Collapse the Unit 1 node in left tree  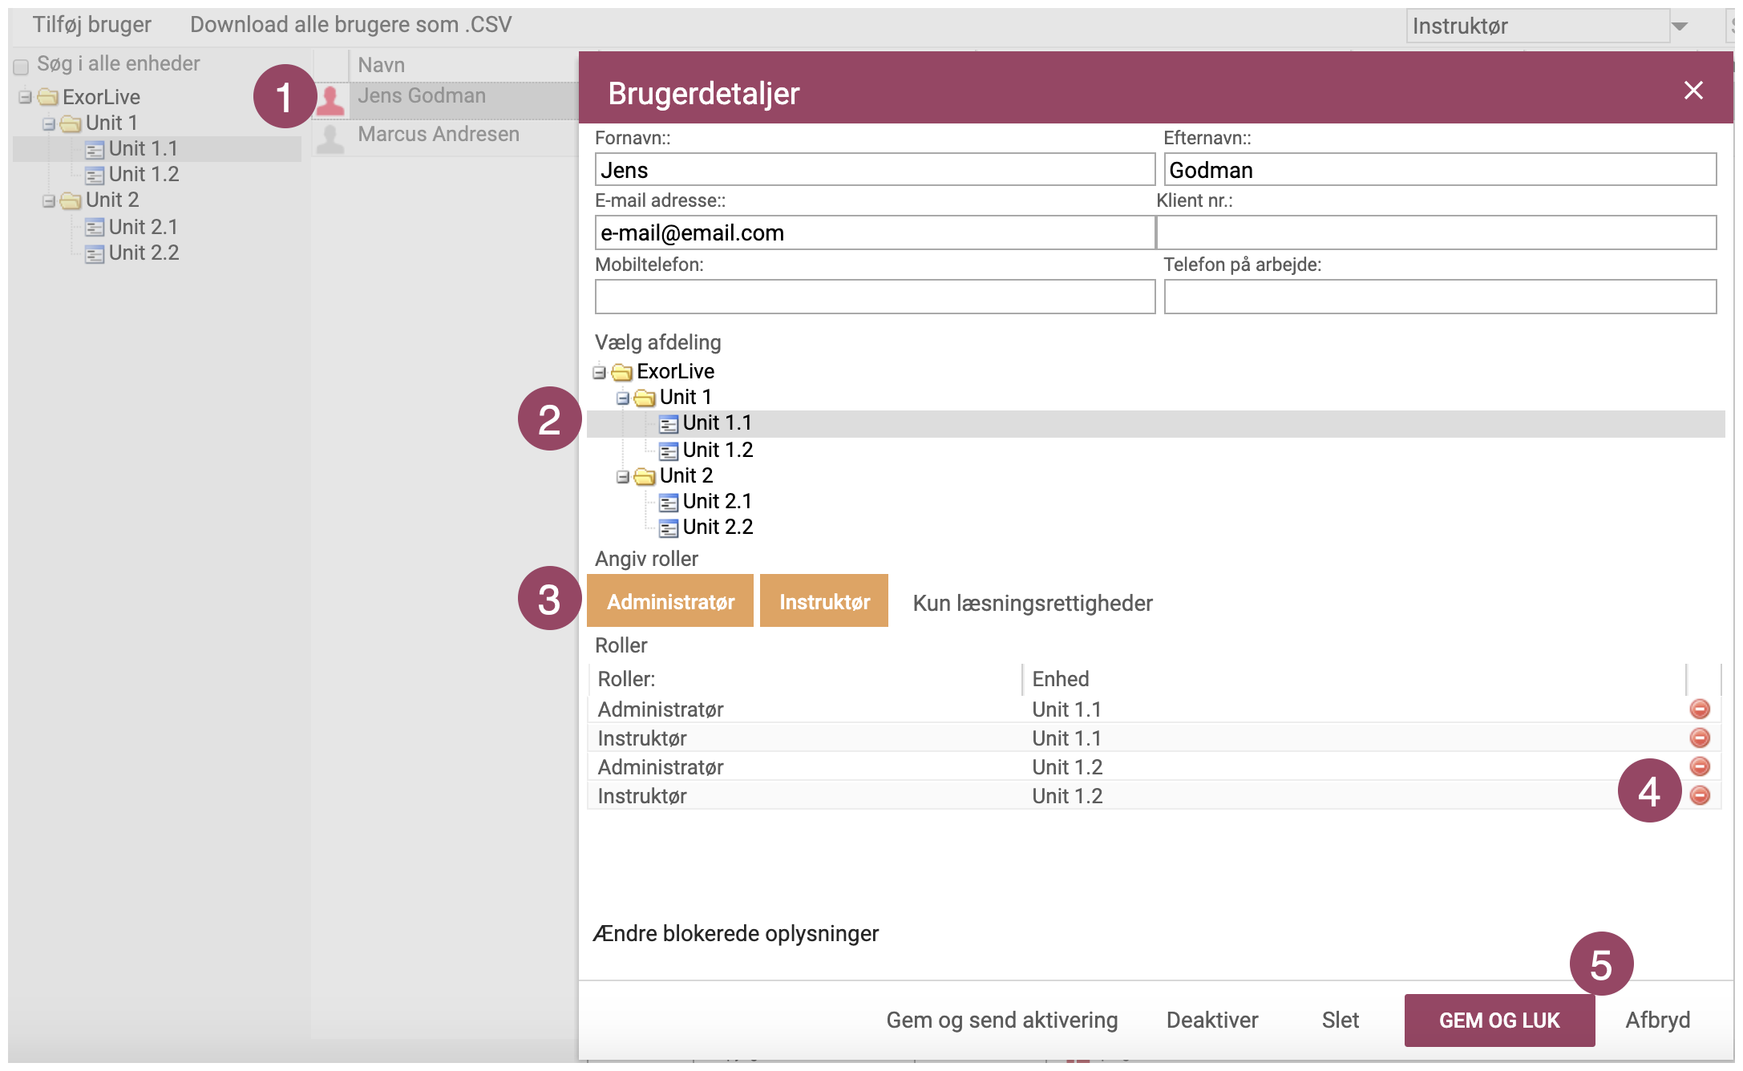coord(48,123)
